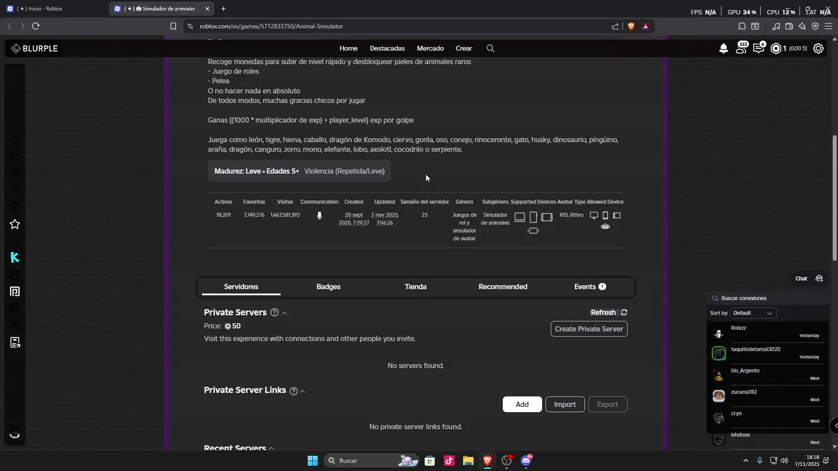838x471 pixels.
Task: Open chat with taquitodetamal3020
Action: coord(767,353)
